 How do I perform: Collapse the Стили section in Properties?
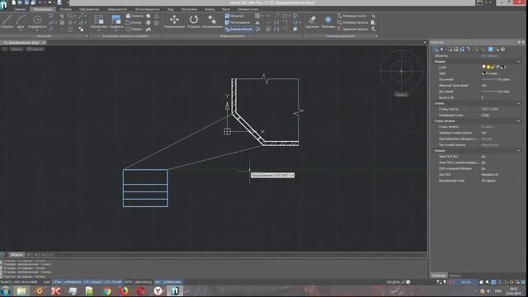518,103
